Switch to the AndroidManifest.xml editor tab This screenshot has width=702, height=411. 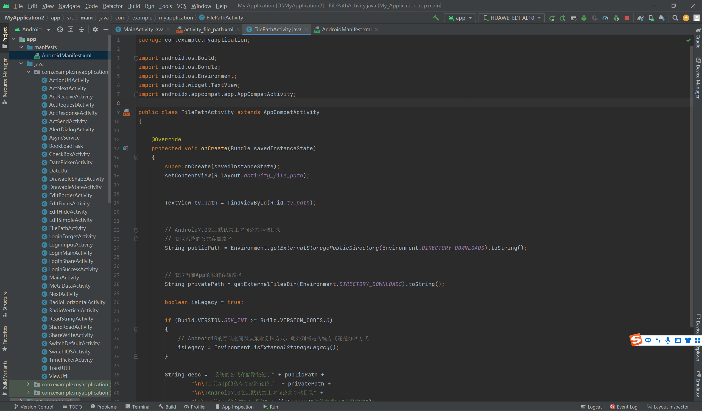coord(346,29)
